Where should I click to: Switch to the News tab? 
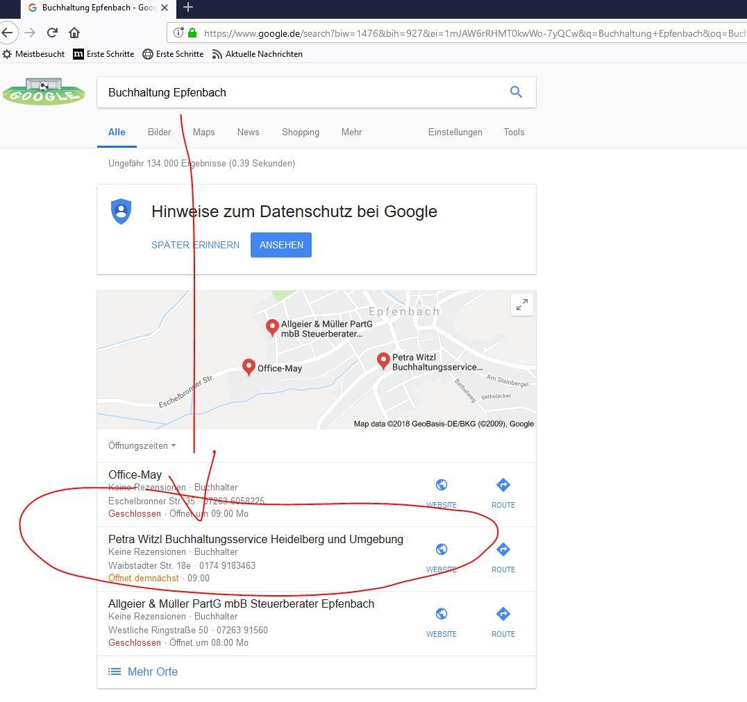tap(249, 132)
